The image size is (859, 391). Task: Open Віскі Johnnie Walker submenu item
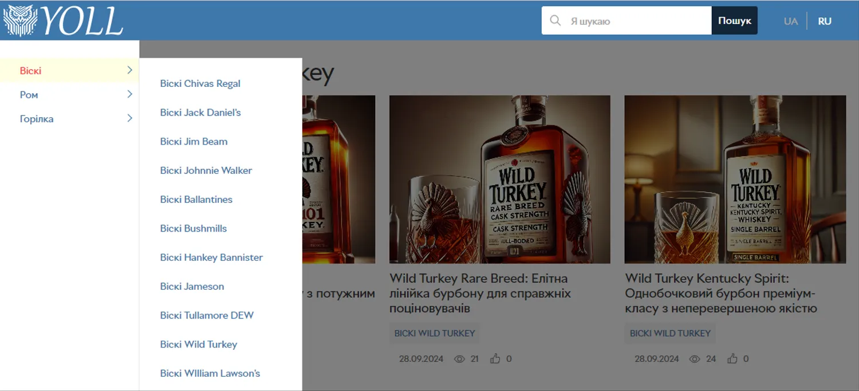pyautogui.click(x=206, y=170)
